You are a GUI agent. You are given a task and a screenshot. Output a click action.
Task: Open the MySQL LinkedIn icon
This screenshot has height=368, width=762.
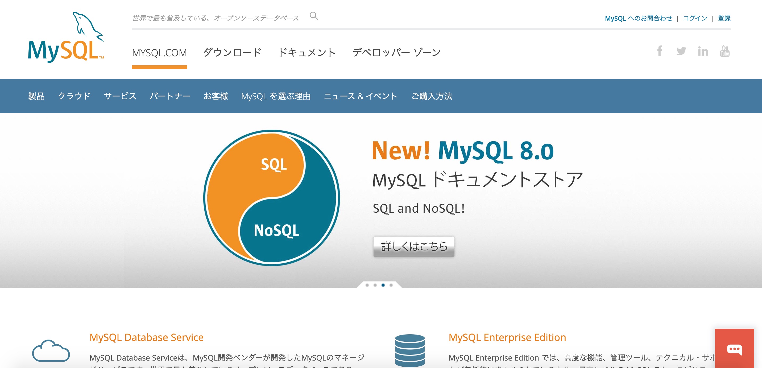click(x=703, y=51)
